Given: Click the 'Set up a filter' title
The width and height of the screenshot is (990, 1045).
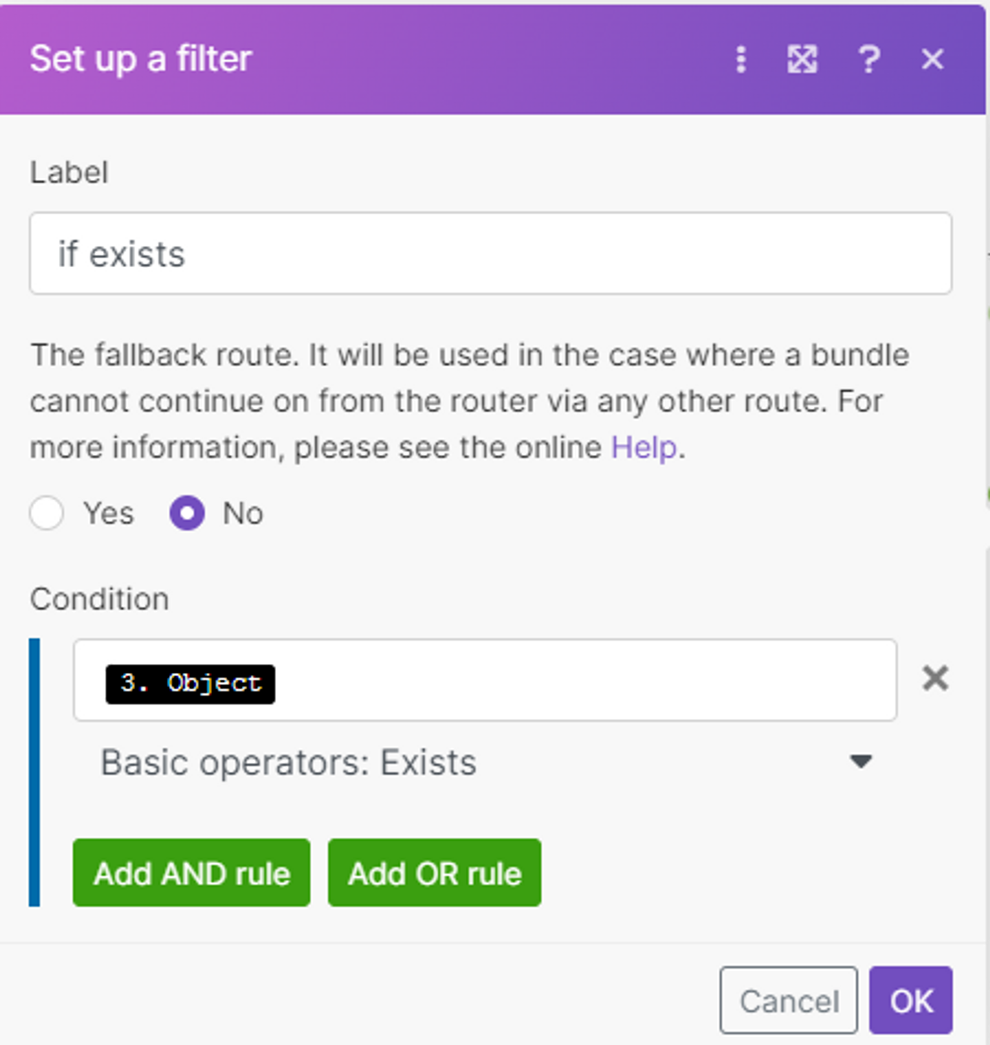Looking at the screenshot, I should click(141, 58).
